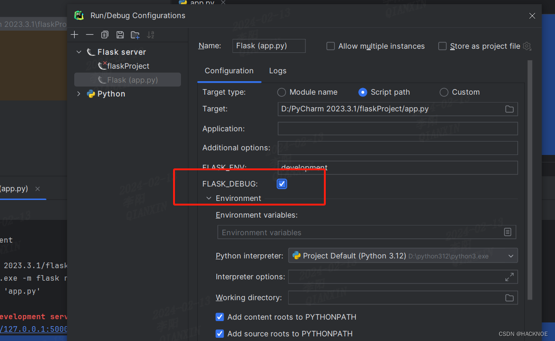This screenshot has height=341, width=555.
Task: Collapse the Environment section
Action: [x=209, y=198]
